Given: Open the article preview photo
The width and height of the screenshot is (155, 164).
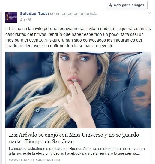Looking at the screenshot, I should [78, 90].
